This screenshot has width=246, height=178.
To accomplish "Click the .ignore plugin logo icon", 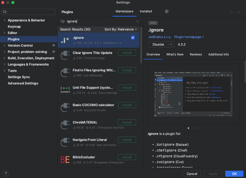I will (x=65, y=40).
